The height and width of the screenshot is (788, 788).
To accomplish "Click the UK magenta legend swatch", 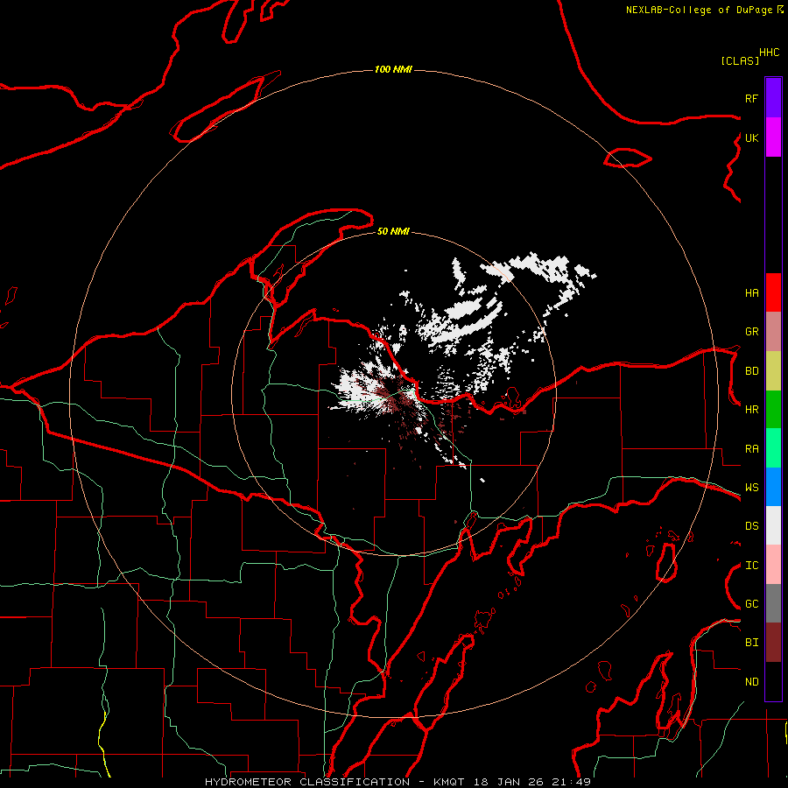I will [x=773, y=137].
